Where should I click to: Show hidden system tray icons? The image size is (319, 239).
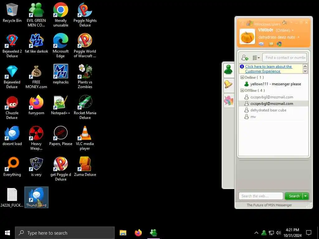click(x=256, y=233)
